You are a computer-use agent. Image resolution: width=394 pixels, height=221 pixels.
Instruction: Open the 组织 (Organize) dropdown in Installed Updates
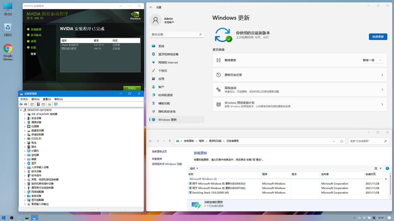click(194, 169)
